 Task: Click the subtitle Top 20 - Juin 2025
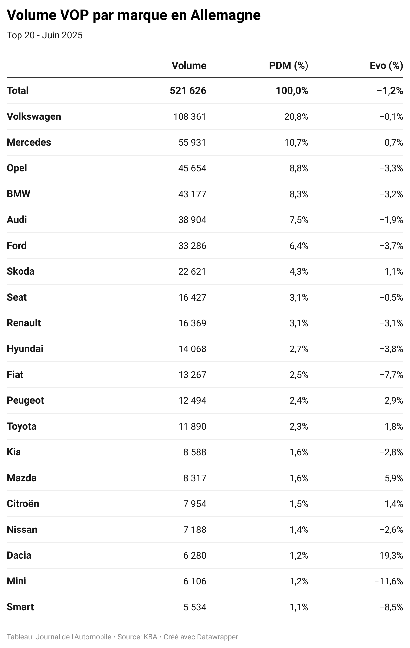45,35
